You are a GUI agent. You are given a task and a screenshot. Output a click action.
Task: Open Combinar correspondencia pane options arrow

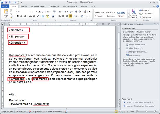[x=155, y=24]
